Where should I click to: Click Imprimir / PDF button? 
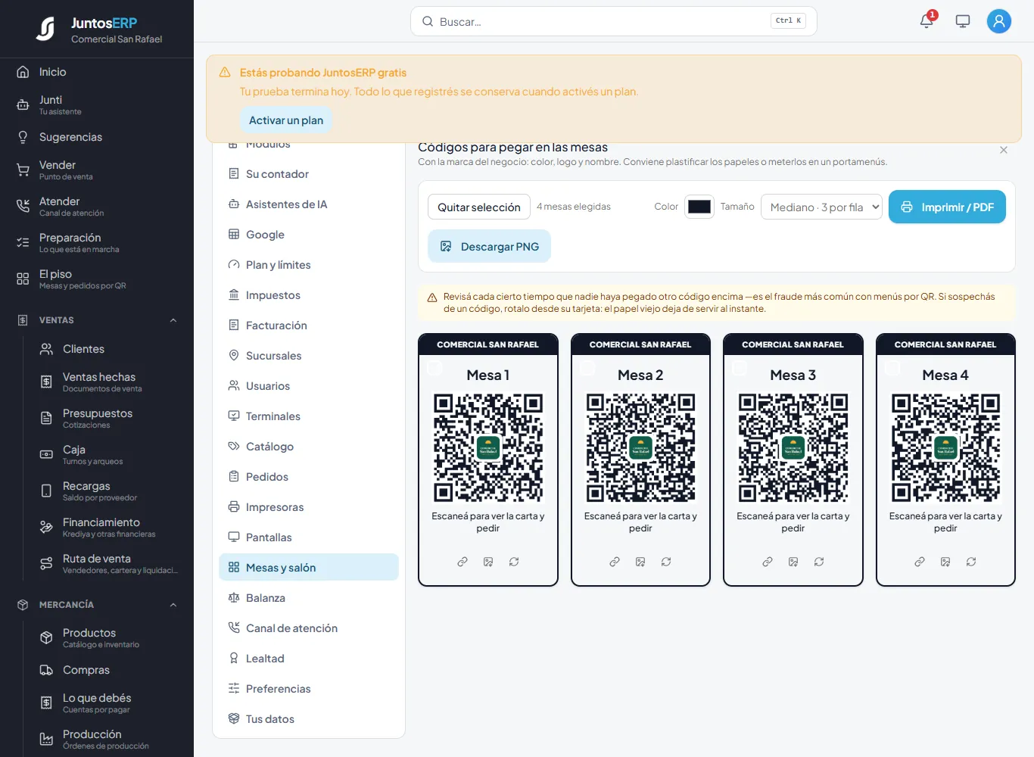[947, 207]
